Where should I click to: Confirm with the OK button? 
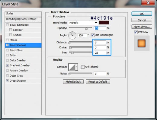[x=142, y=14]
